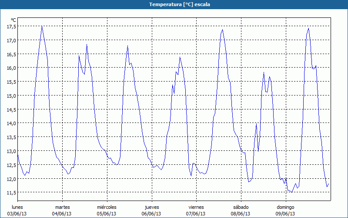Click Sunday's temperature peak on the curve
Viewport: 348px width, 218px height.
(x=308, y=28)
